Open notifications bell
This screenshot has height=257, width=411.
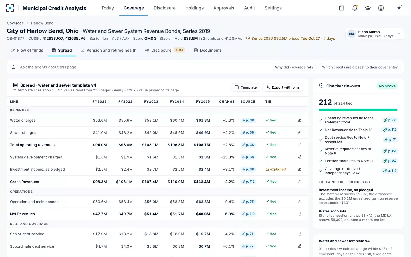click(x=355, y=8)
